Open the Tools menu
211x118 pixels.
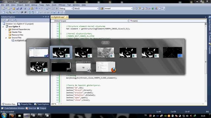click(54, 5)
